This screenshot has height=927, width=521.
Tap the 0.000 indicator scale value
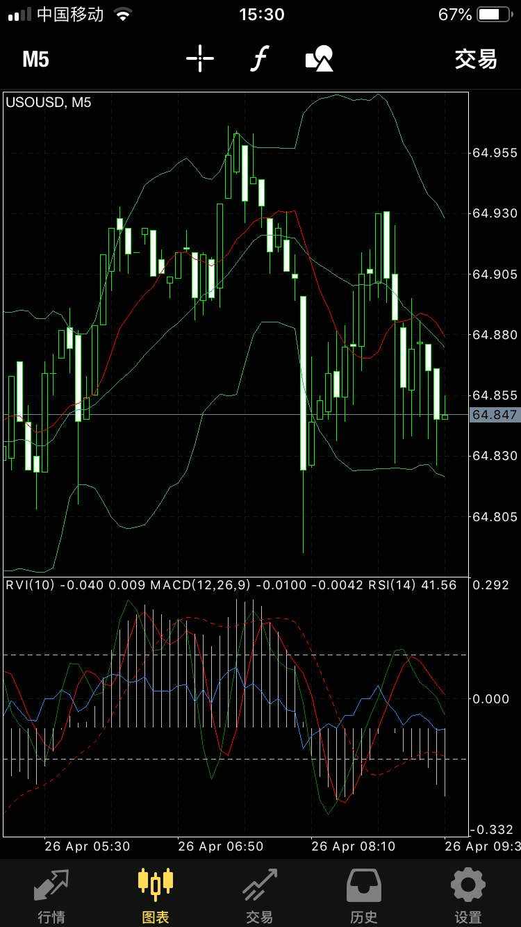point(490,699)
